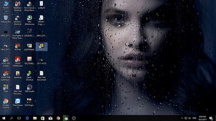Open Task View on the taskbar

coord(19,118)
